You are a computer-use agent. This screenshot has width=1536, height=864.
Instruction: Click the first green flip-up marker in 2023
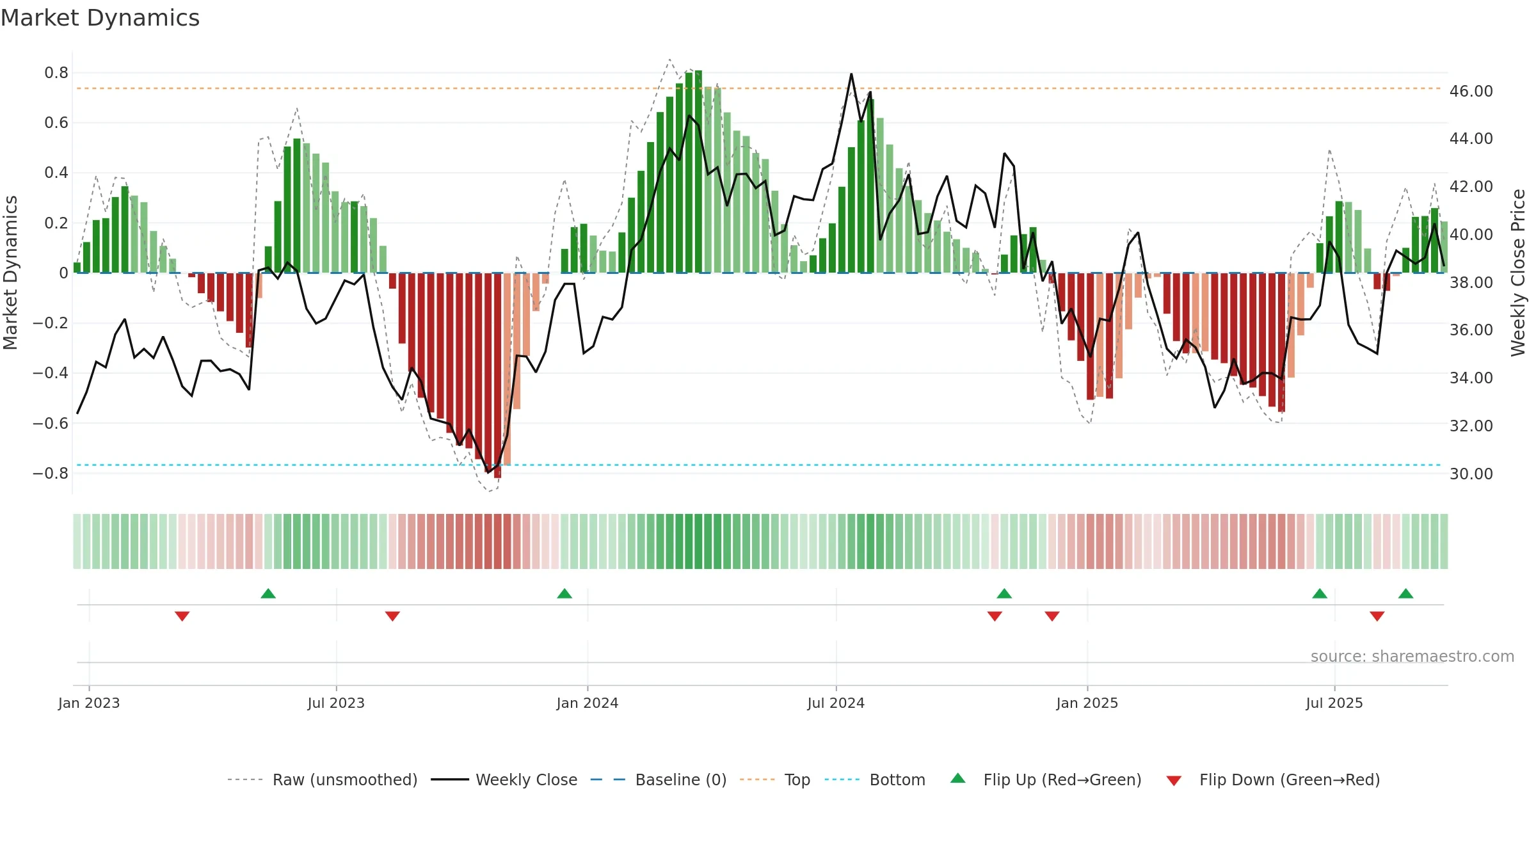pyautogui.click(x=268, y=593)
